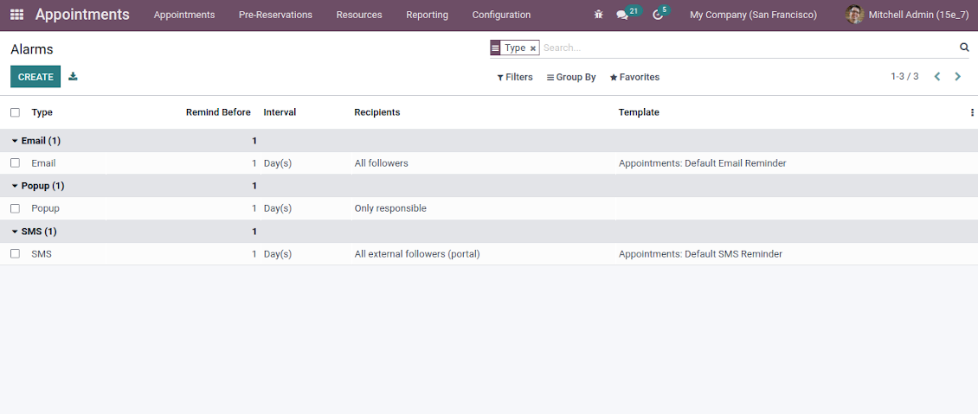Viewport: 978px width, 414px height.
Task: Go to previous page arrow
Action: pyautogui.click(x=936, y=77)
